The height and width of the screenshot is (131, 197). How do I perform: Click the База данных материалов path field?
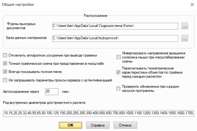pos(115,38)
